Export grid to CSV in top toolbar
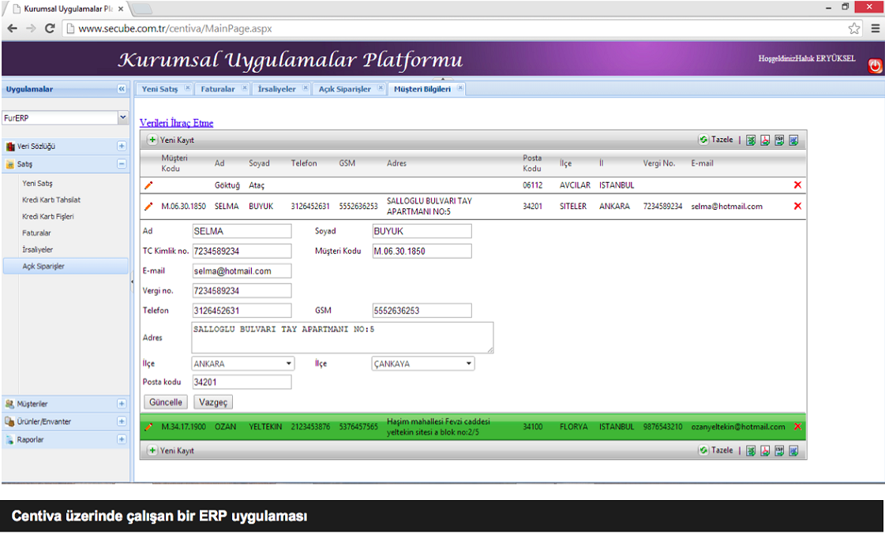 (x=779, y=140)
